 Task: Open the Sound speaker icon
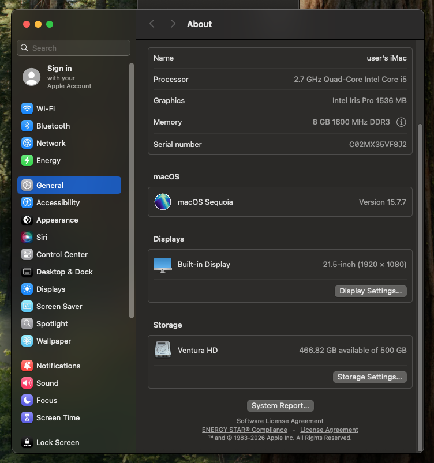pyautogui.click(x=27, y=383)
